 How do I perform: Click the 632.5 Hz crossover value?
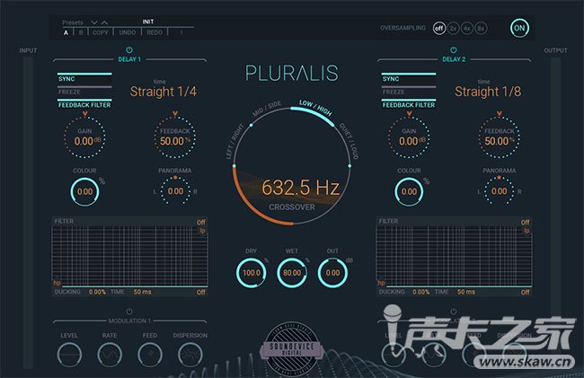pos(300,187)
